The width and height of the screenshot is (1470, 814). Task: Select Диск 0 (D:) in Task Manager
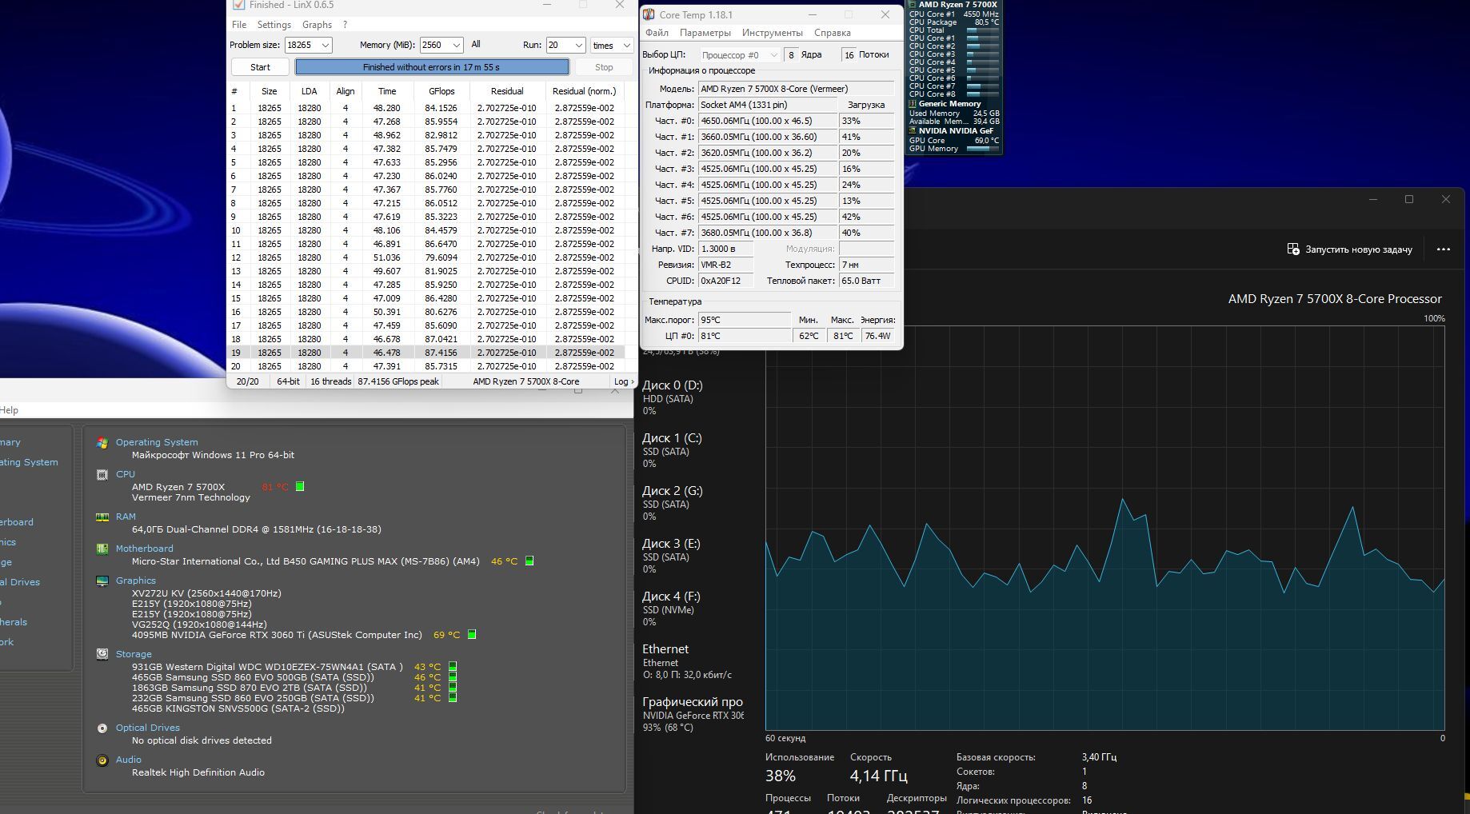[693, 397]
